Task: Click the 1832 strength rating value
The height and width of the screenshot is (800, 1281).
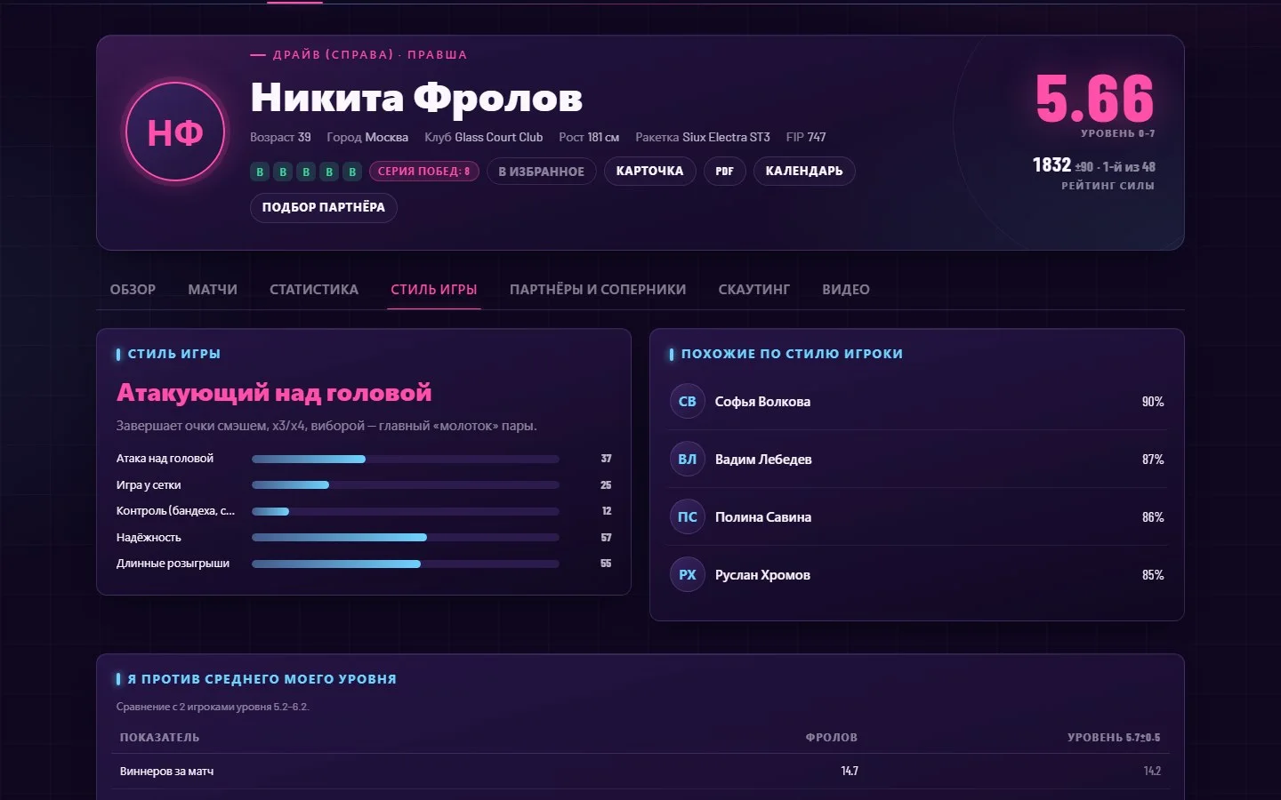Action: [x=1051, y=165]
